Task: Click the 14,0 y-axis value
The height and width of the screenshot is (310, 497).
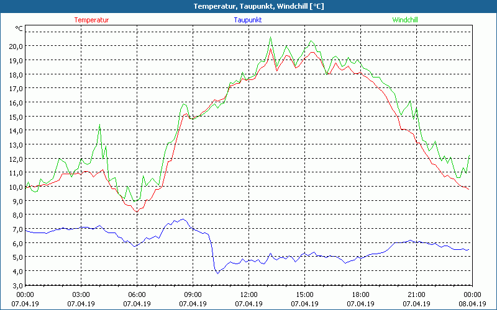Action: (x=16, y=131)
